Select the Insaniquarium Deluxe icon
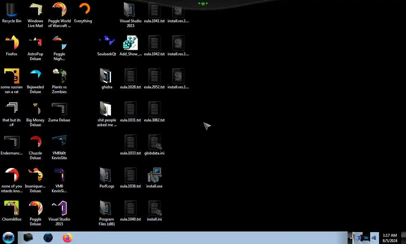The image size is (406, 244). [x=35, y=180]
